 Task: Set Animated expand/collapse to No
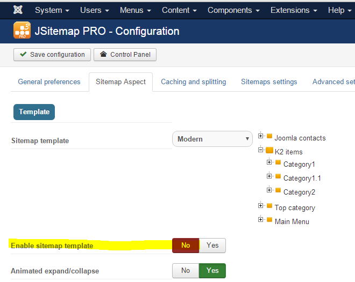[x=186, y=271]
